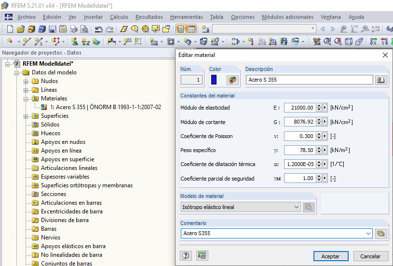Open the Resultados menu
Image resolution: width=393 pixels, height=266 pixels.
pyautogui.click(x=149, y=17)
